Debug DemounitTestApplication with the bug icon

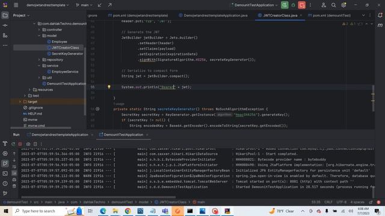(293, 5)
